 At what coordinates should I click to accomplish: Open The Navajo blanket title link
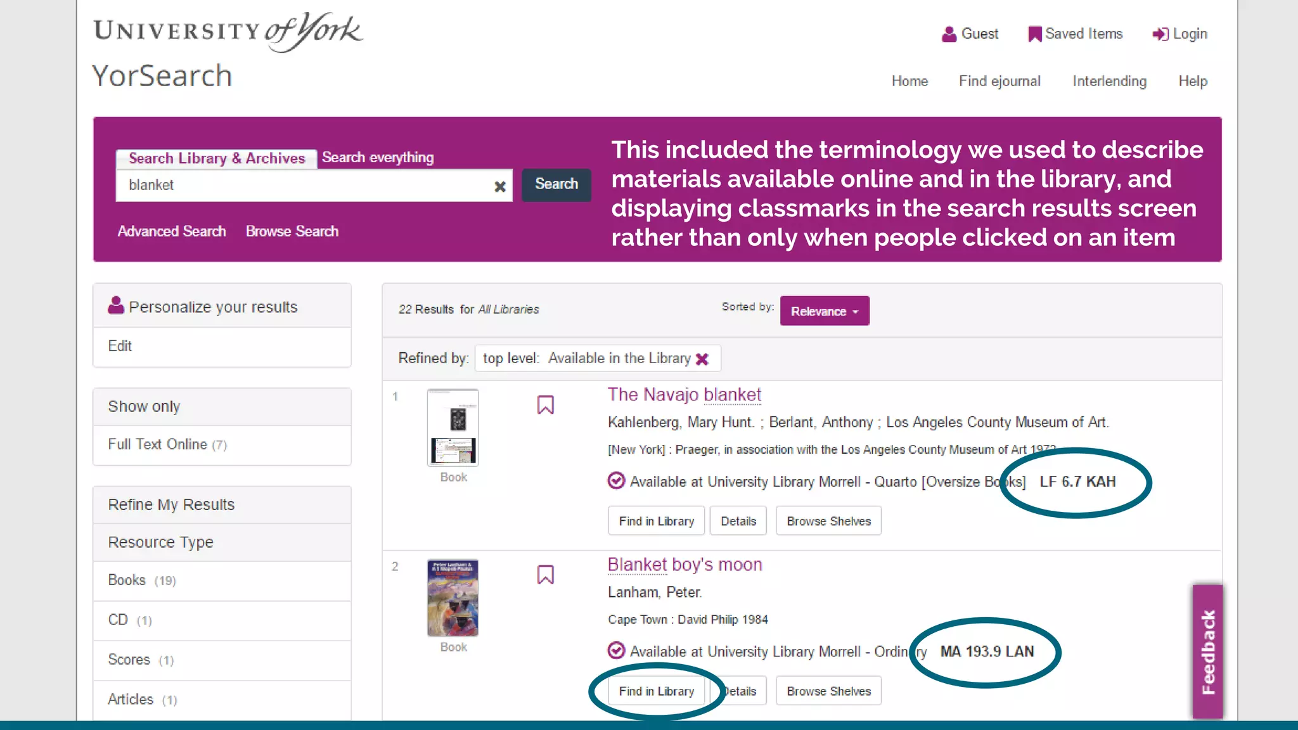[684, 395]
